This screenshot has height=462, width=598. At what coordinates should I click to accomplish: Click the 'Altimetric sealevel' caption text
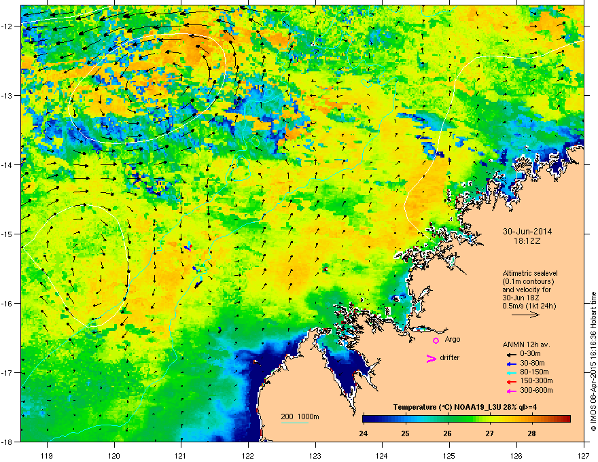pyautogui.click(x=530, y=273)
